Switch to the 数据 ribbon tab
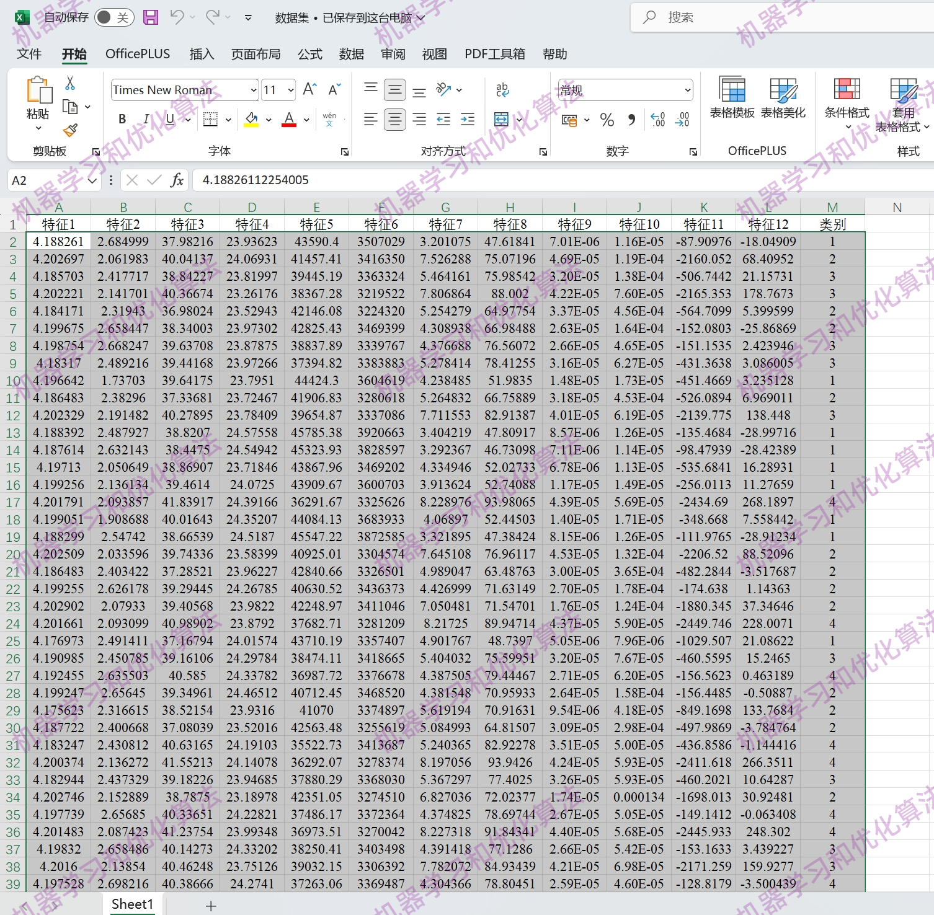Screen dimensions: 934x915 352,54
